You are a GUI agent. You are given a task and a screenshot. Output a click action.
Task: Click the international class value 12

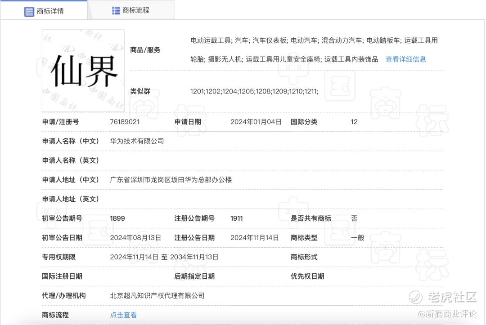354,122
